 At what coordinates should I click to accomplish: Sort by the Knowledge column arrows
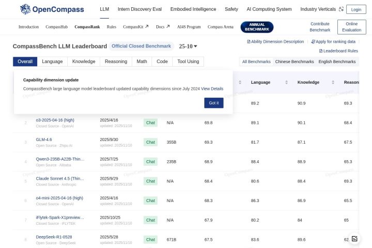pos(333,82)
